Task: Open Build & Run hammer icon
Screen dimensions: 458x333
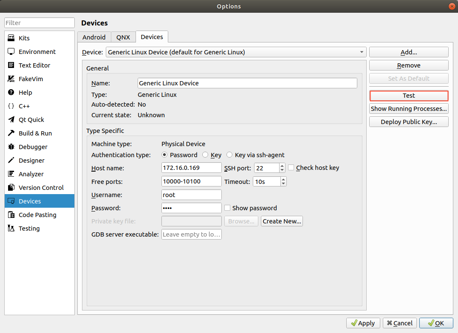Action: coord(11,133)
